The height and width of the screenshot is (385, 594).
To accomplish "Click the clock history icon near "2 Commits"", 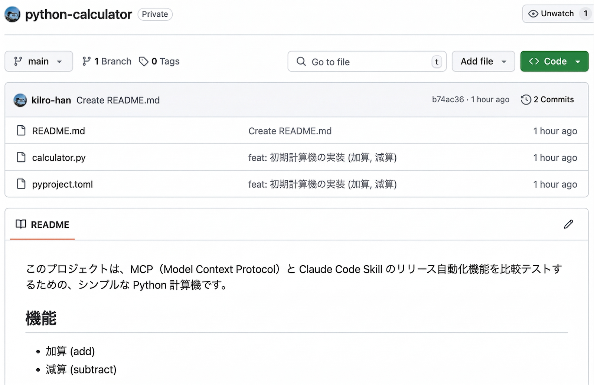I will click(x=526, y=99).
